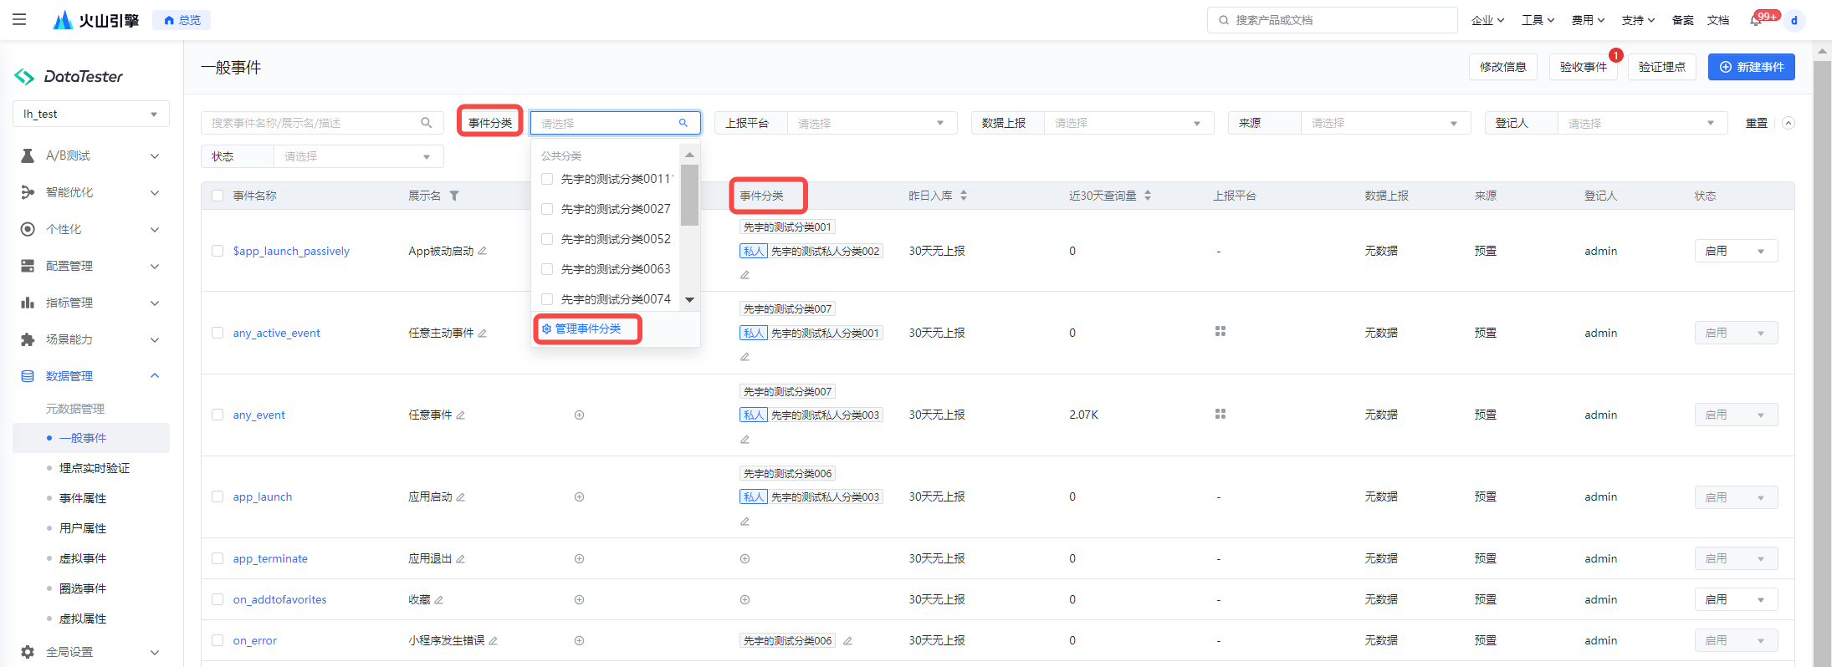Click 重置 to reset filters
The width and height of the screenshot is (1832, 667).
click(x=1757, y=123)
